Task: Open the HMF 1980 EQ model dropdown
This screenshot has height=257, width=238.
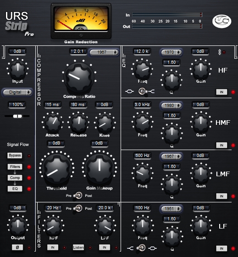Action: [x=172, y=106]
